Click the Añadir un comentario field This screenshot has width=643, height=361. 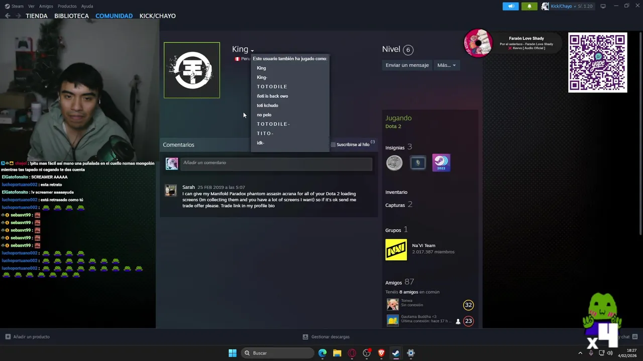click(x=276, y=163)
